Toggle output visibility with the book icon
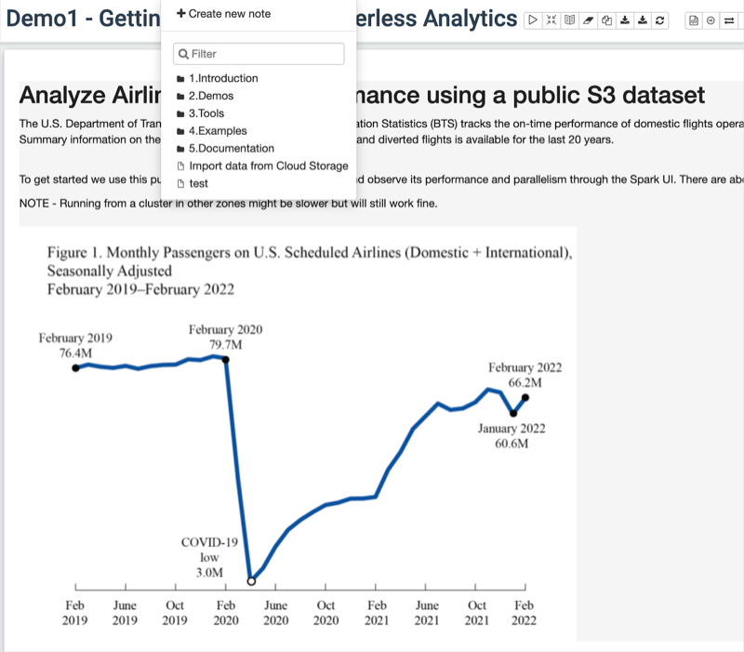Screen dimensions: 744x652 click(x=569, y=20)
